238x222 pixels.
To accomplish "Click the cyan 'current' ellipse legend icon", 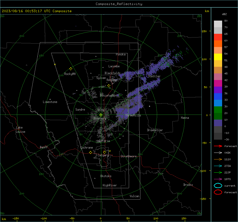I will point(218,186).
